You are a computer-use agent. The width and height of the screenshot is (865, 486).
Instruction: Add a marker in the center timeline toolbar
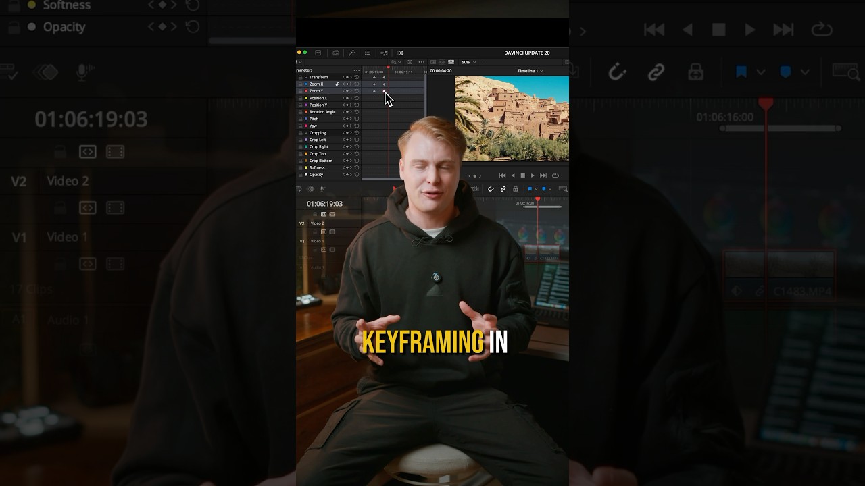pyautogui.click(x=543, y=189)
